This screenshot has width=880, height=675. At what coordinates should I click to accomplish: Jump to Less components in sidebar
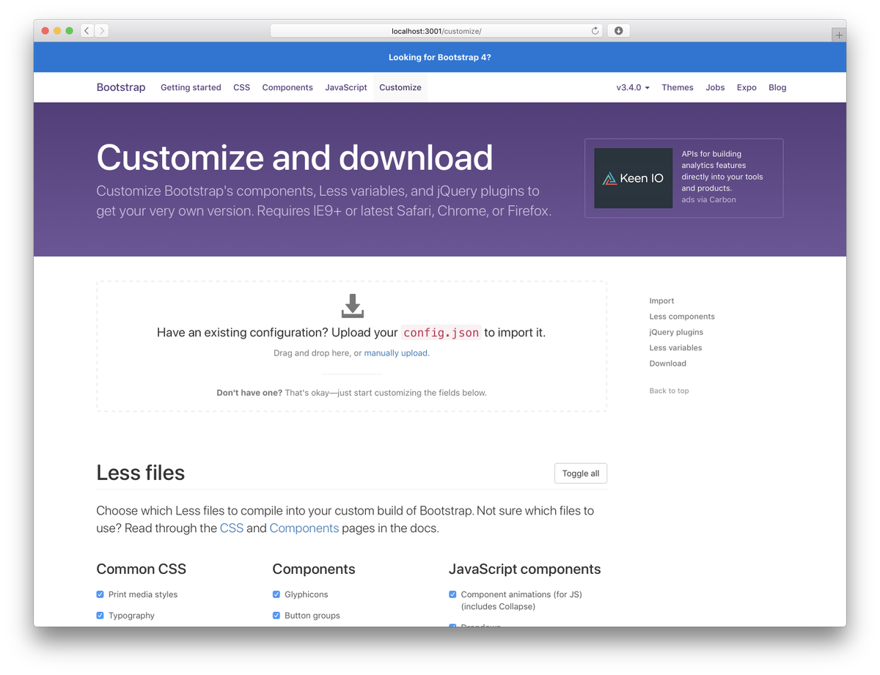[x=682, y=317]
